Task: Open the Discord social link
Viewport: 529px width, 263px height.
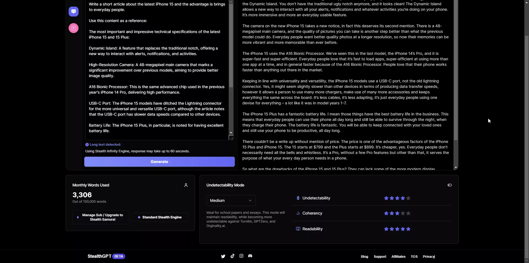Action: click(x=250, y=256)
